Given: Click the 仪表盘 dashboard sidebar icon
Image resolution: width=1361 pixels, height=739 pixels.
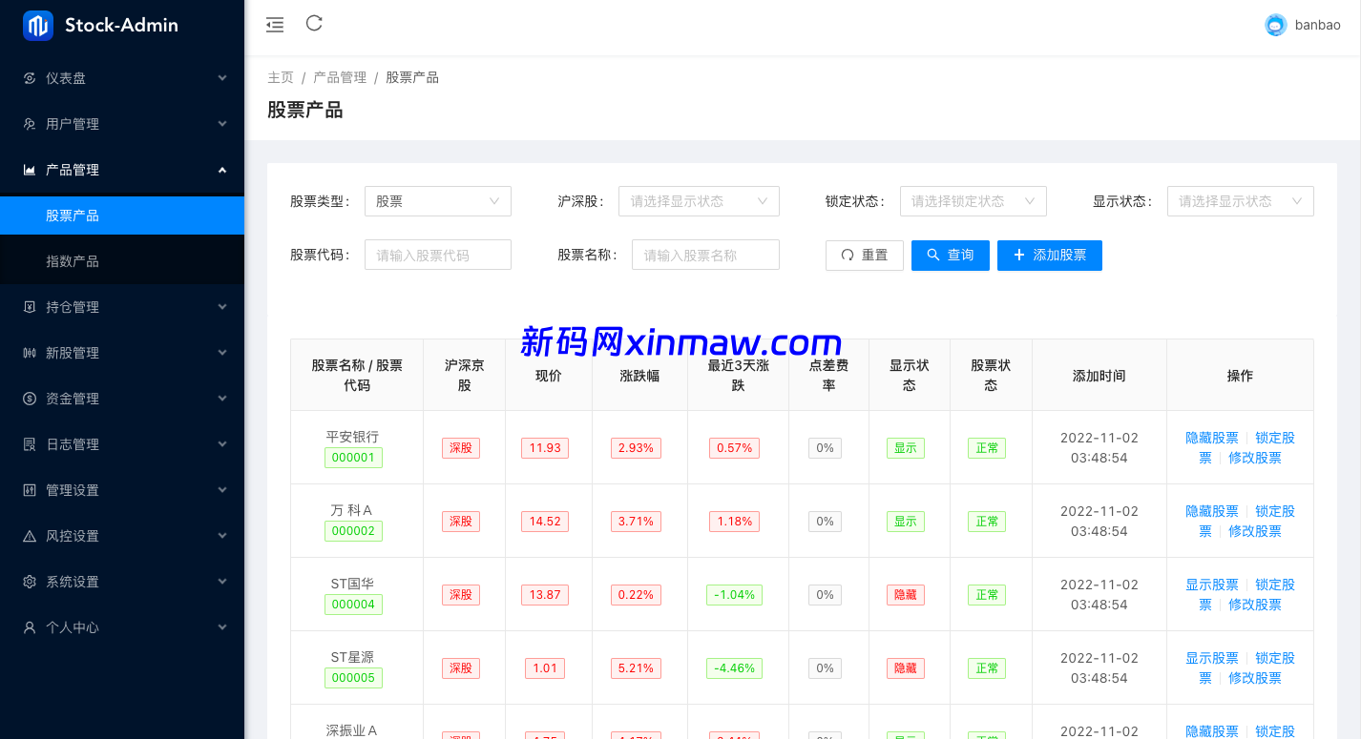Looking at the screenshot, I should point(30,78).
